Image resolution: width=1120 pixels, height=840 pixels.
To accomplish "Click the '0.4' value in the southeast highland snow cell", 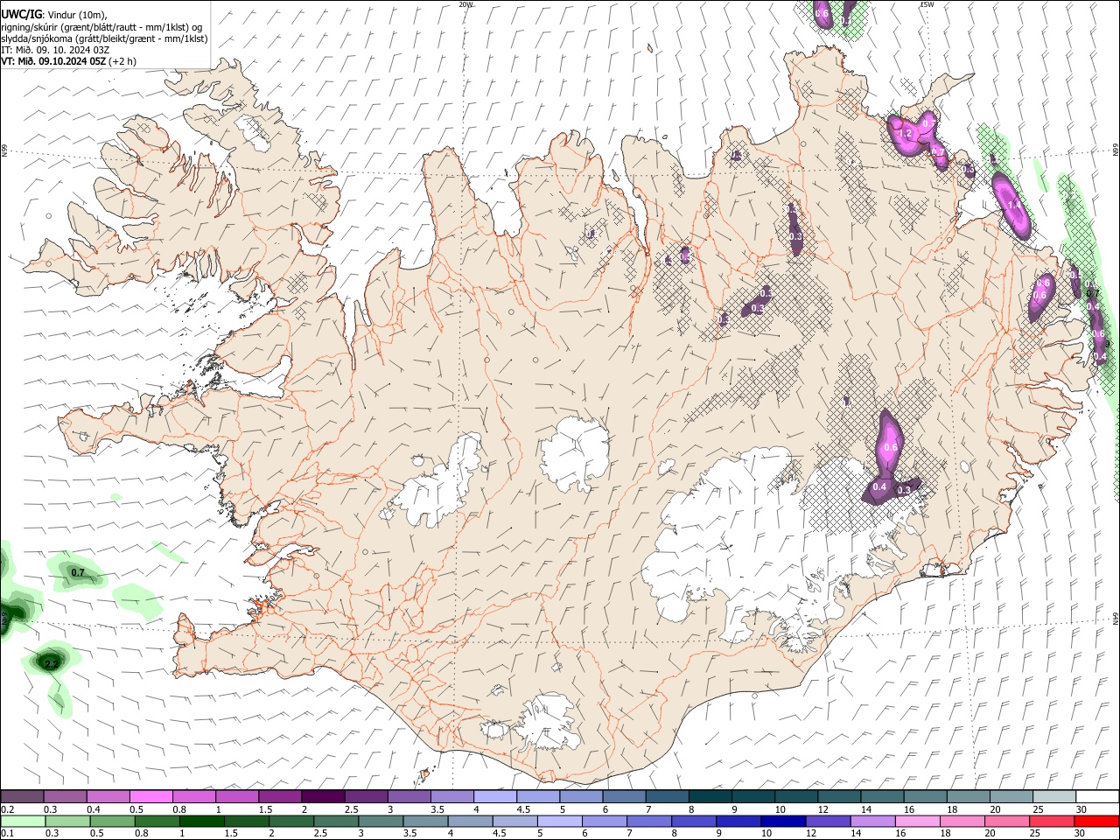I will (880, 487).
